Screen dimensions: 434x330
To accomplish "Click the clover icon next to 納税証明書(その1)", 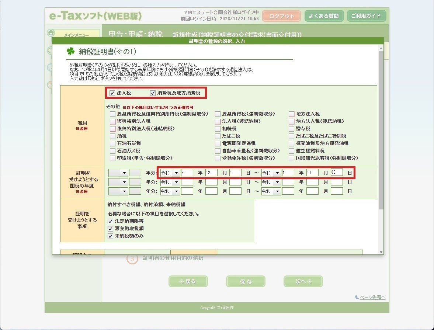I will point(70,51).
